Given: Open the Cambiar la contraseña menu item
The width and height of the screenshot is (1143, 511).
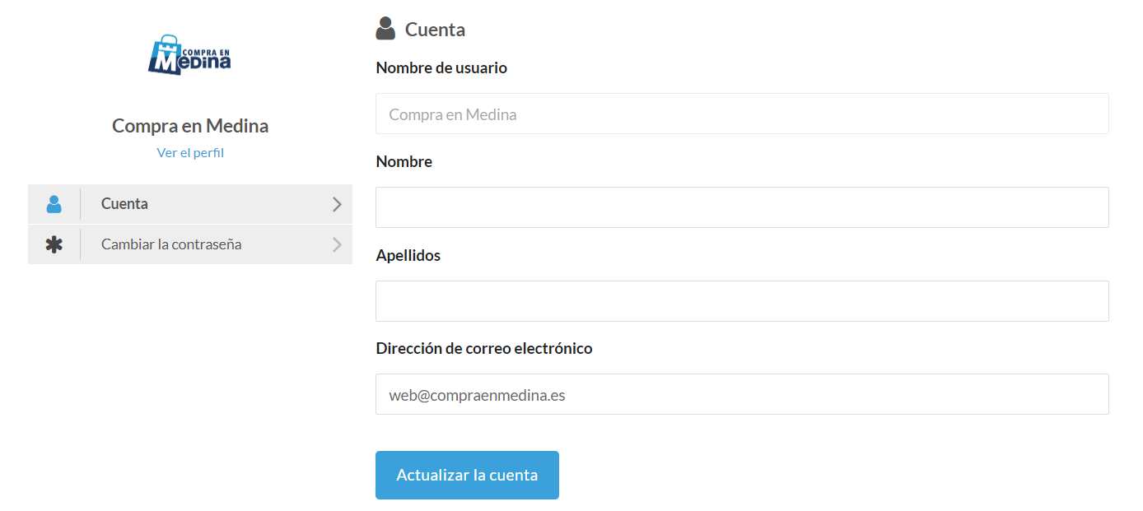Looking at the screenshot, I should coord(171,244).
